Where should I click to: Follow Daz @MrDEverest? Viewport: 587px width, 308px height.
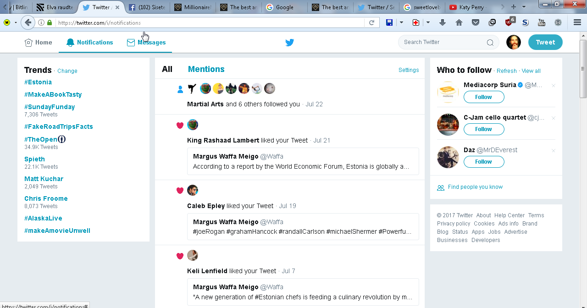[483, 162]
